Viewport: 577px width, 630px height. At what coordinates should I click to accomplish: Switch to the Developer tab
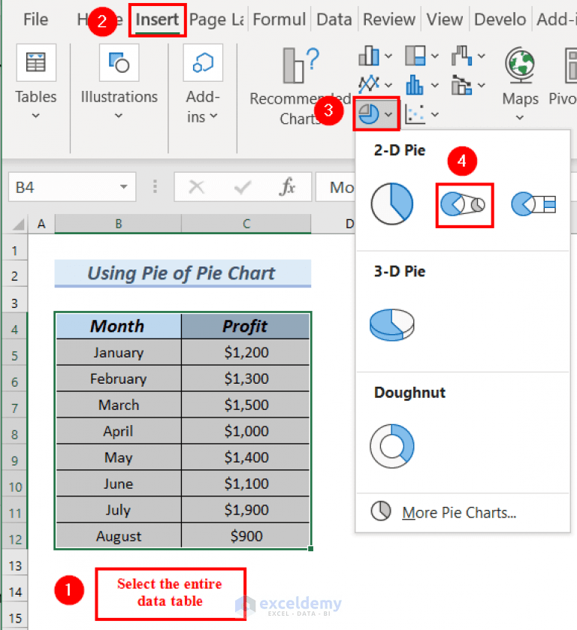[500, 20]
